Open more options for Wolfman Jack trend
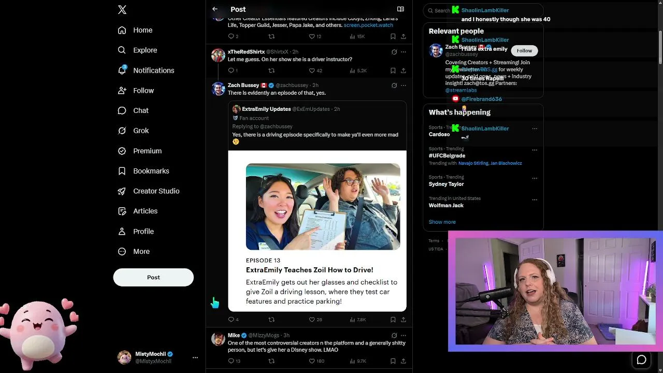Viewport: 663px width, 373px height. point(535,200)
